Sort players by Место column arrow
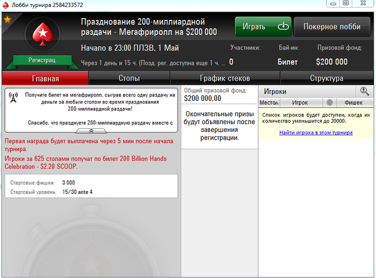The width and height of the screenshot is (376, 278). pos(277,103)
